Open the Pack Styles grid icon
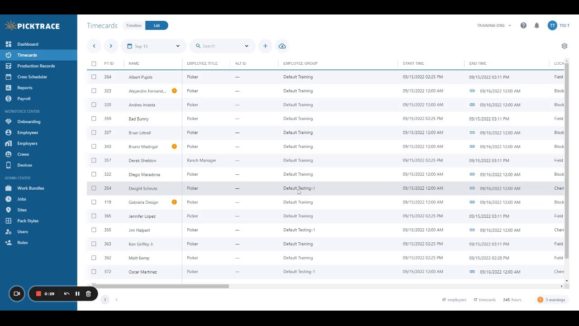This screenshot has width=579, height=326. coord(8,221)
